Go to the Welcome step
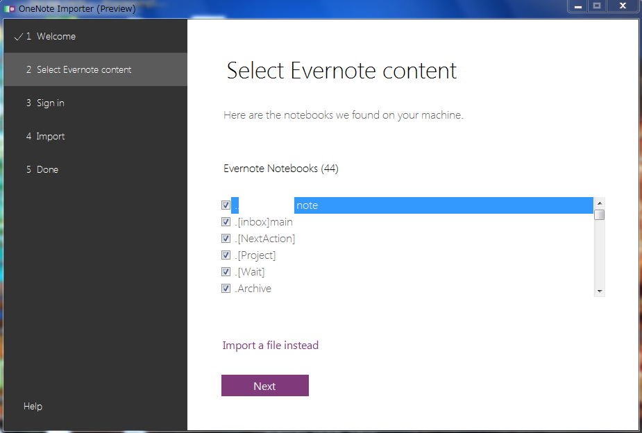The width and height of the screenshot is (642, 433). pyautogui.click(x=95, y=36)
